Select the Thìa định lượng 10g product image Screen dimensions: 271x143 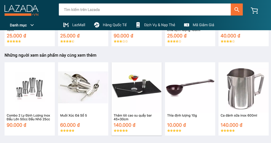click(x=190, y=87)
